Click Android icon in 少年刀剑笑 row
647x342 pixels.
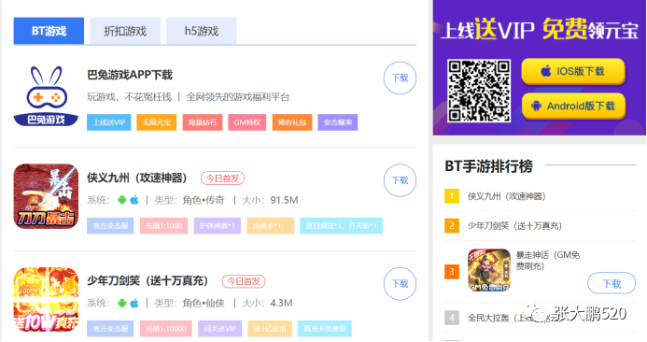point(121,303)
